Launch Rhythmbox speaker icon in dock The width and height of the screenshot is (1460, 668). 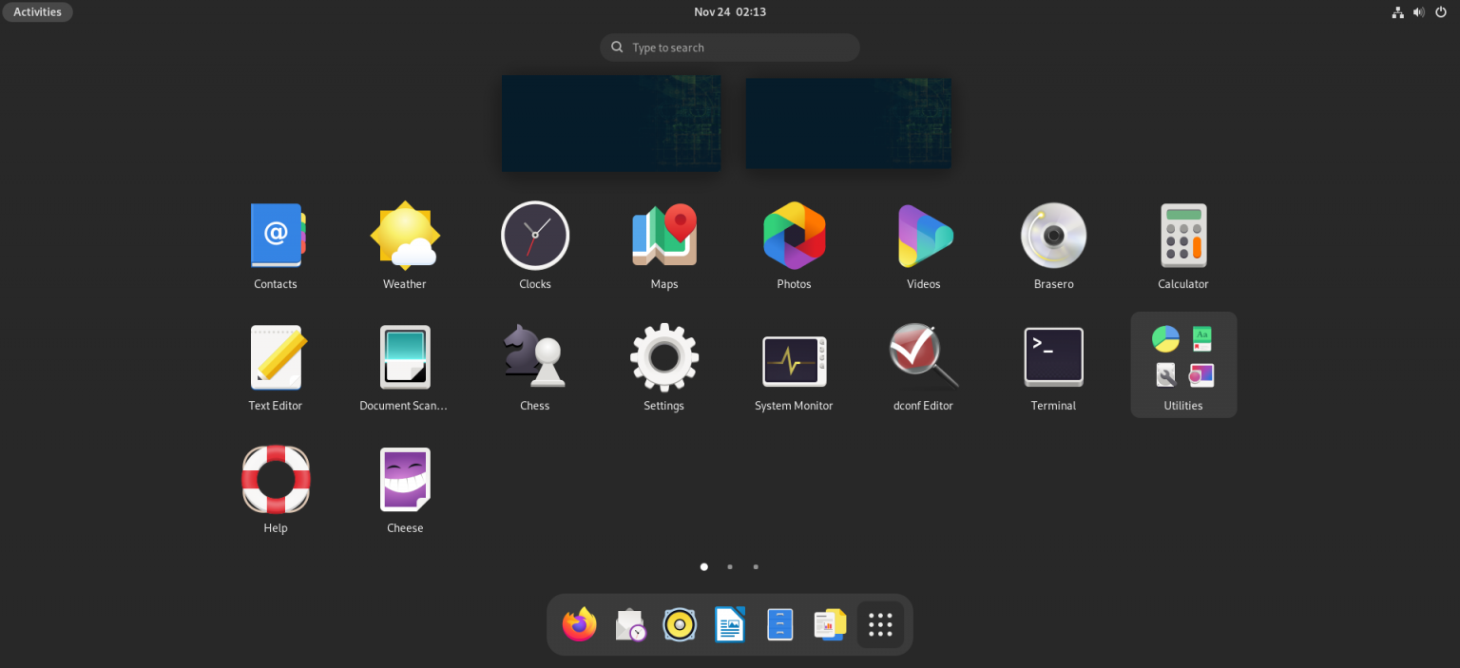(680, 625)
